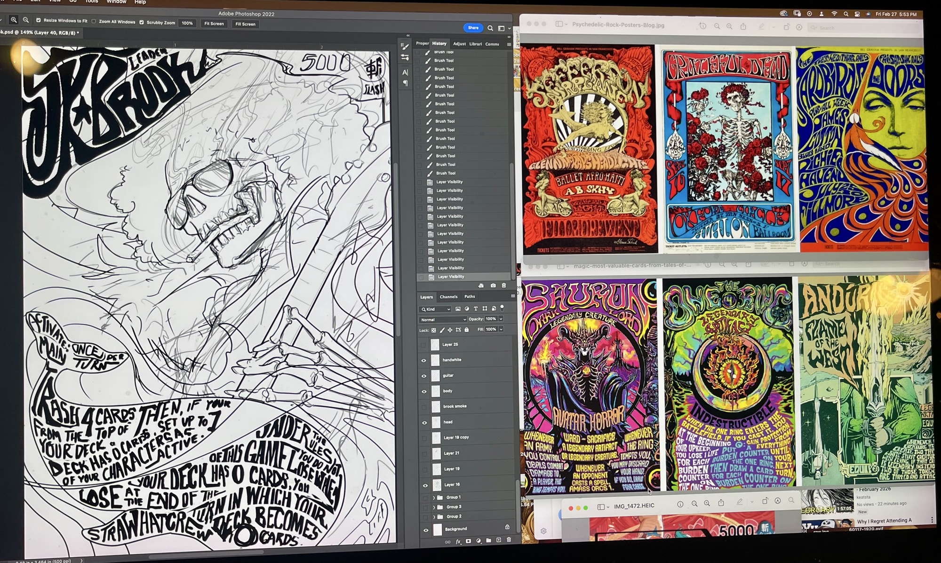941x563 pixels.
Task: Expand Group 1 folder
Action: [x=434, y=497]
